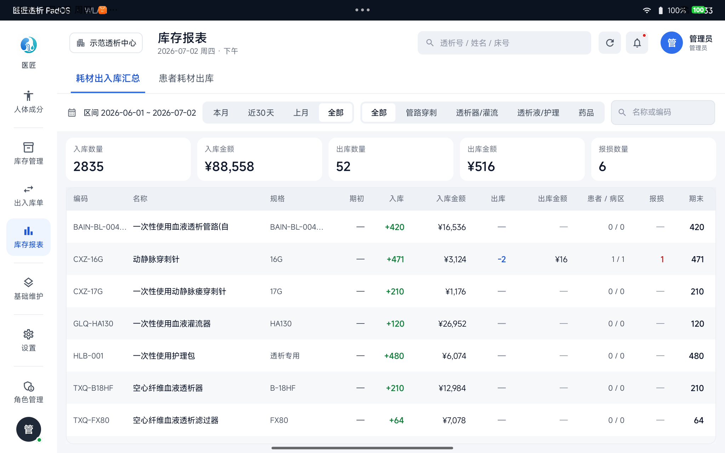Viewport: 725px width, 453px height.
Task: Click the refresh icon button
Action: pos(610,43)
